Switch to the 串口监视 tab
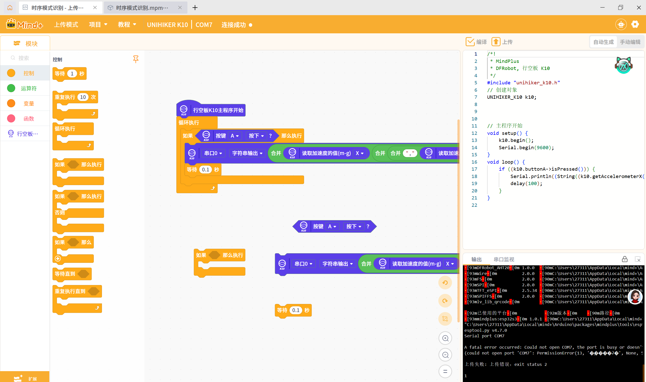The width and height of the screenshot is (646, 382). (504, 259)
